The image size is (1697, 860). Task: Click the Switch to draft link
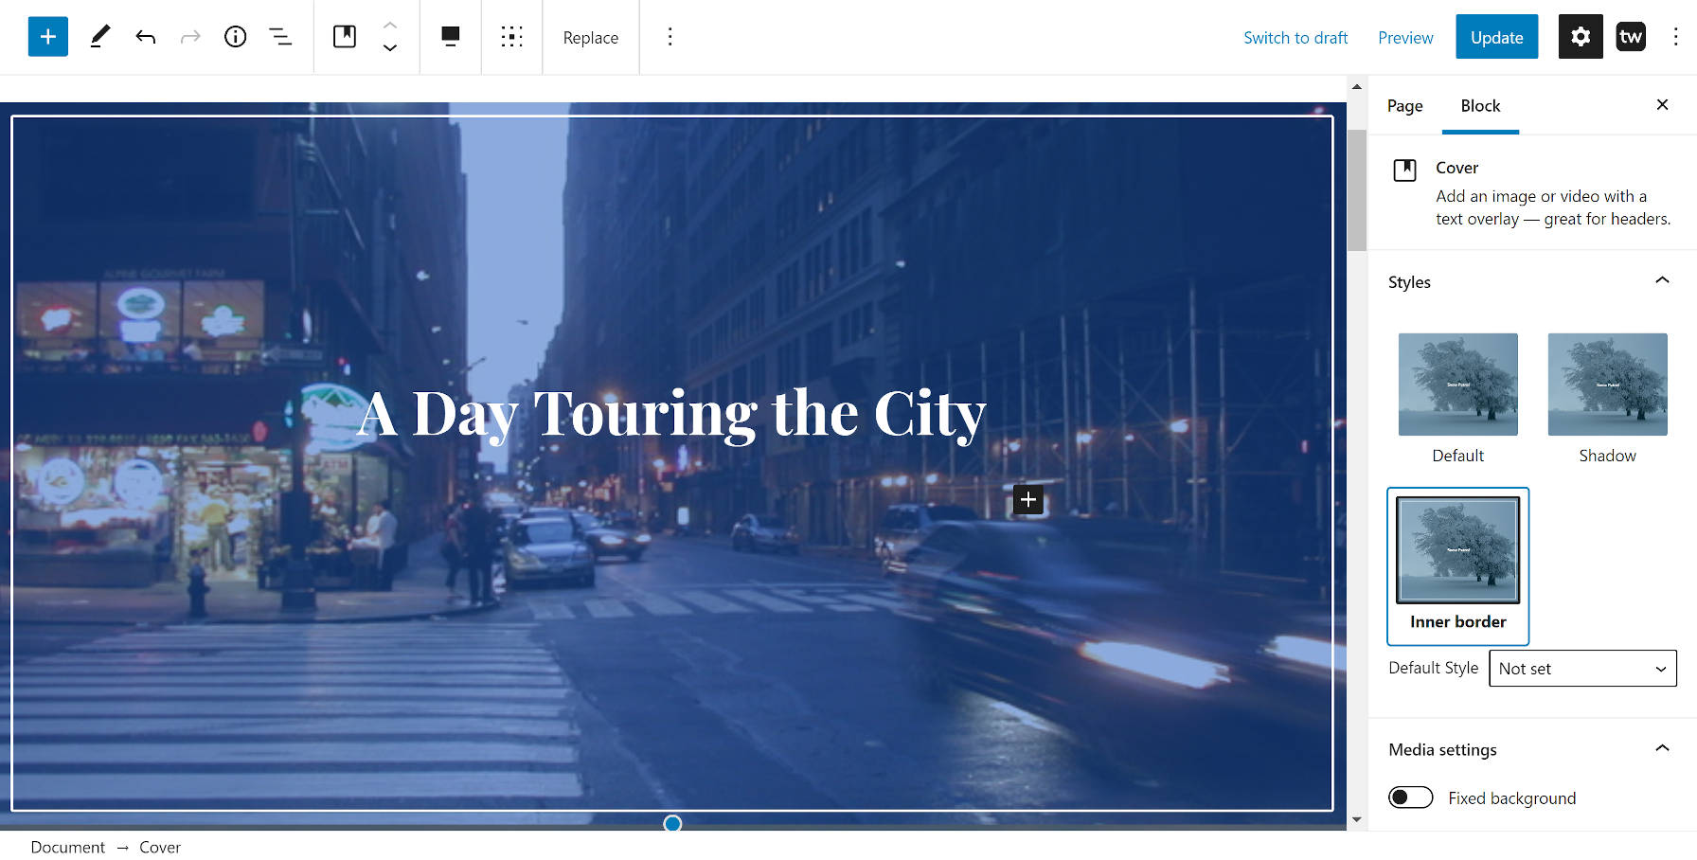pyautogui.click(x=1295, y=37)
